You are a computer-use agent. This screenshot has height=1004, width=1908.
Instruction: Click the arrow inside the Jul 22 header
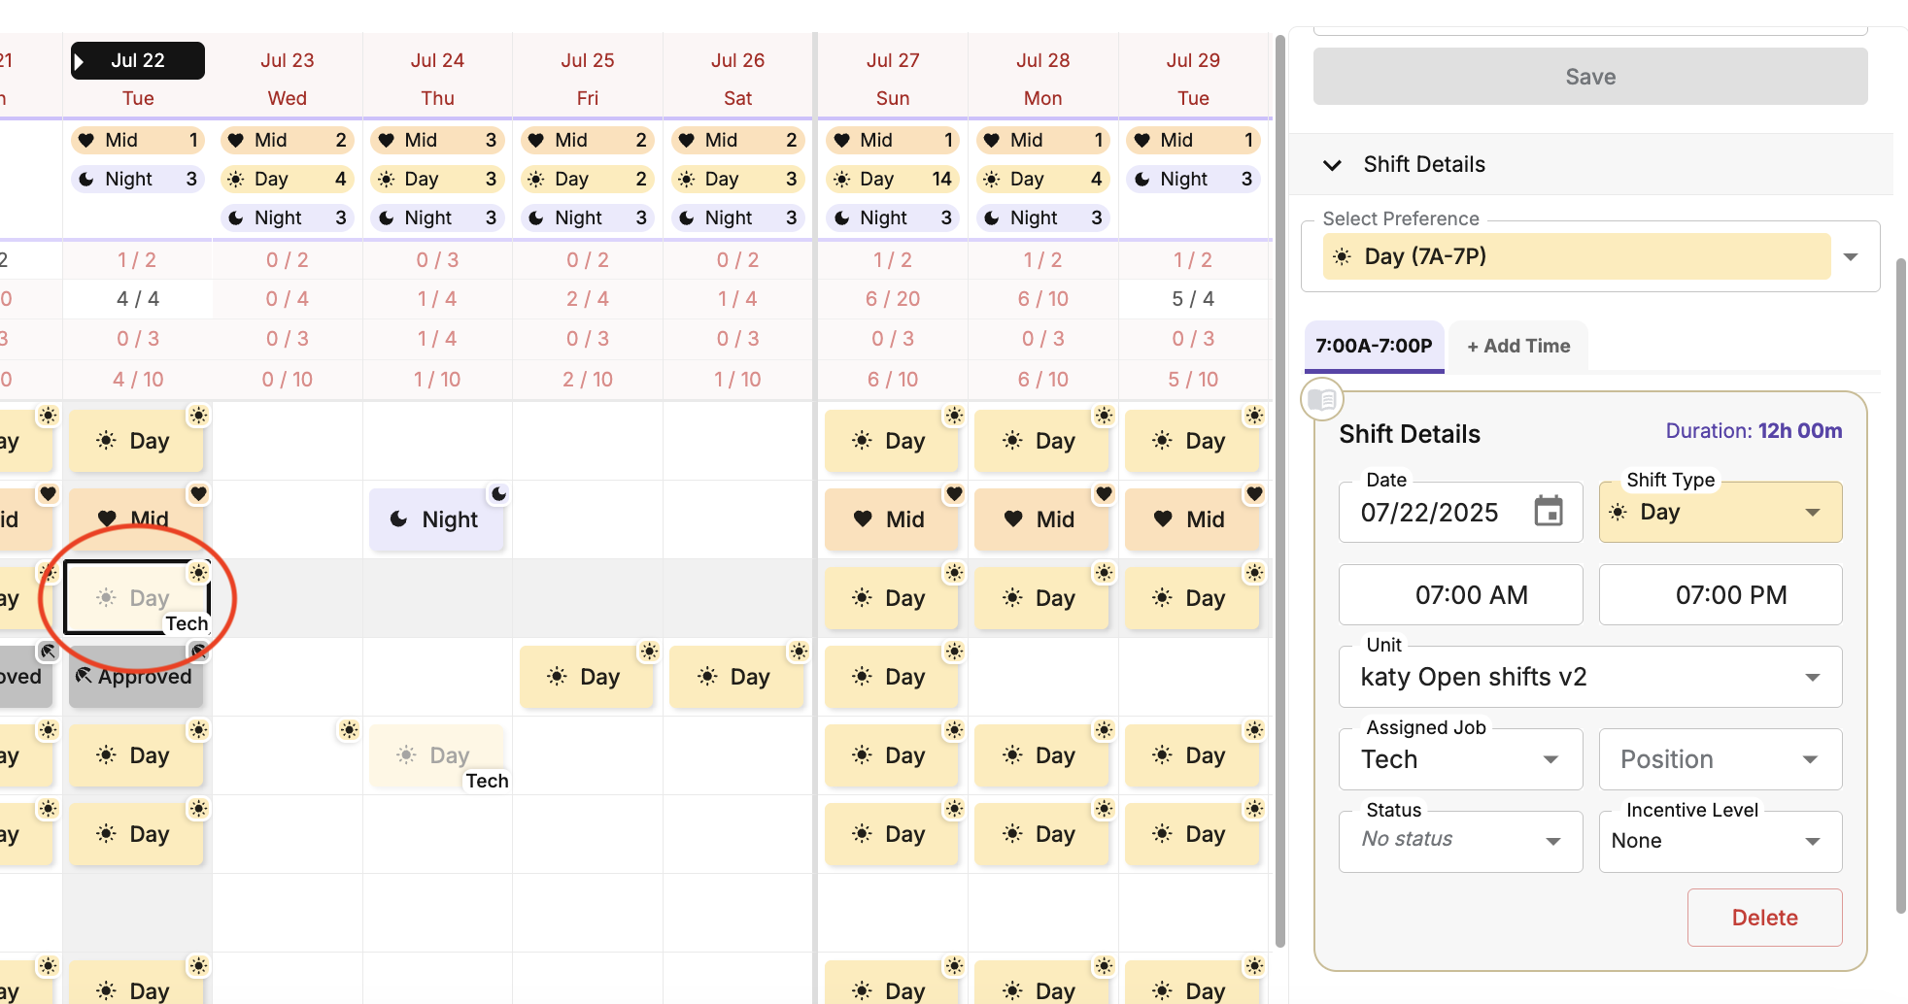tap(80, 60)
